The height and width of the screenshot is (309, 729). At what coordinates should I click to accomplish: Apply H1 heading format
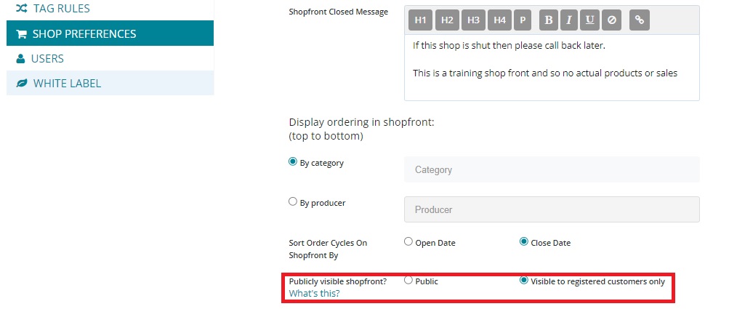click(x=420, y=20)
